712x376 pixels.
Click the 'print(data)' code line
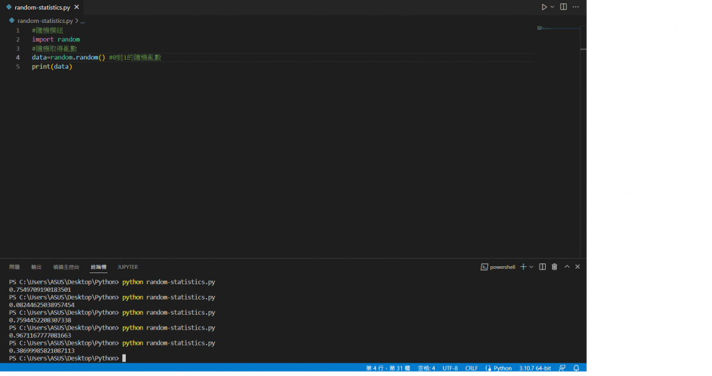[51, 67]
